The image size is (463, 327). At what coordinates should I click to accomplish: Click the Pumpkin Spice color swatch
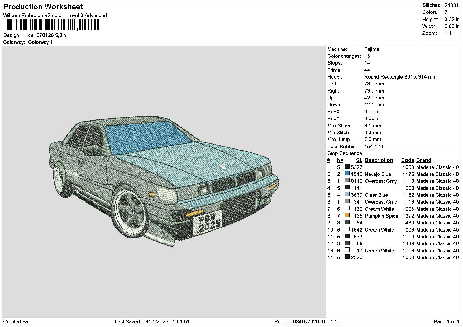pos(347,215)
